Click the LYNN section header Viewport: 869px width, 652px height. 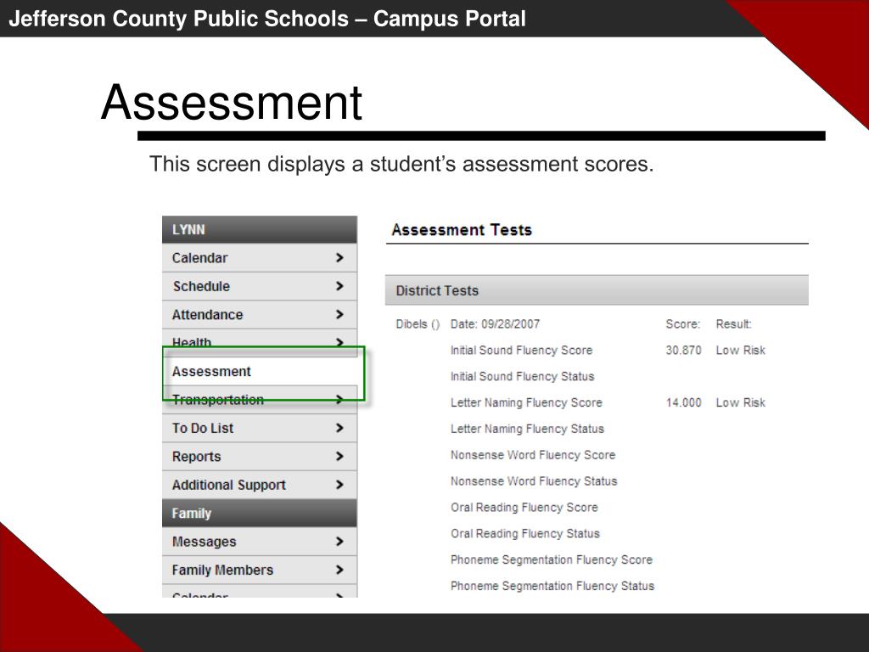tap(260, 229)
